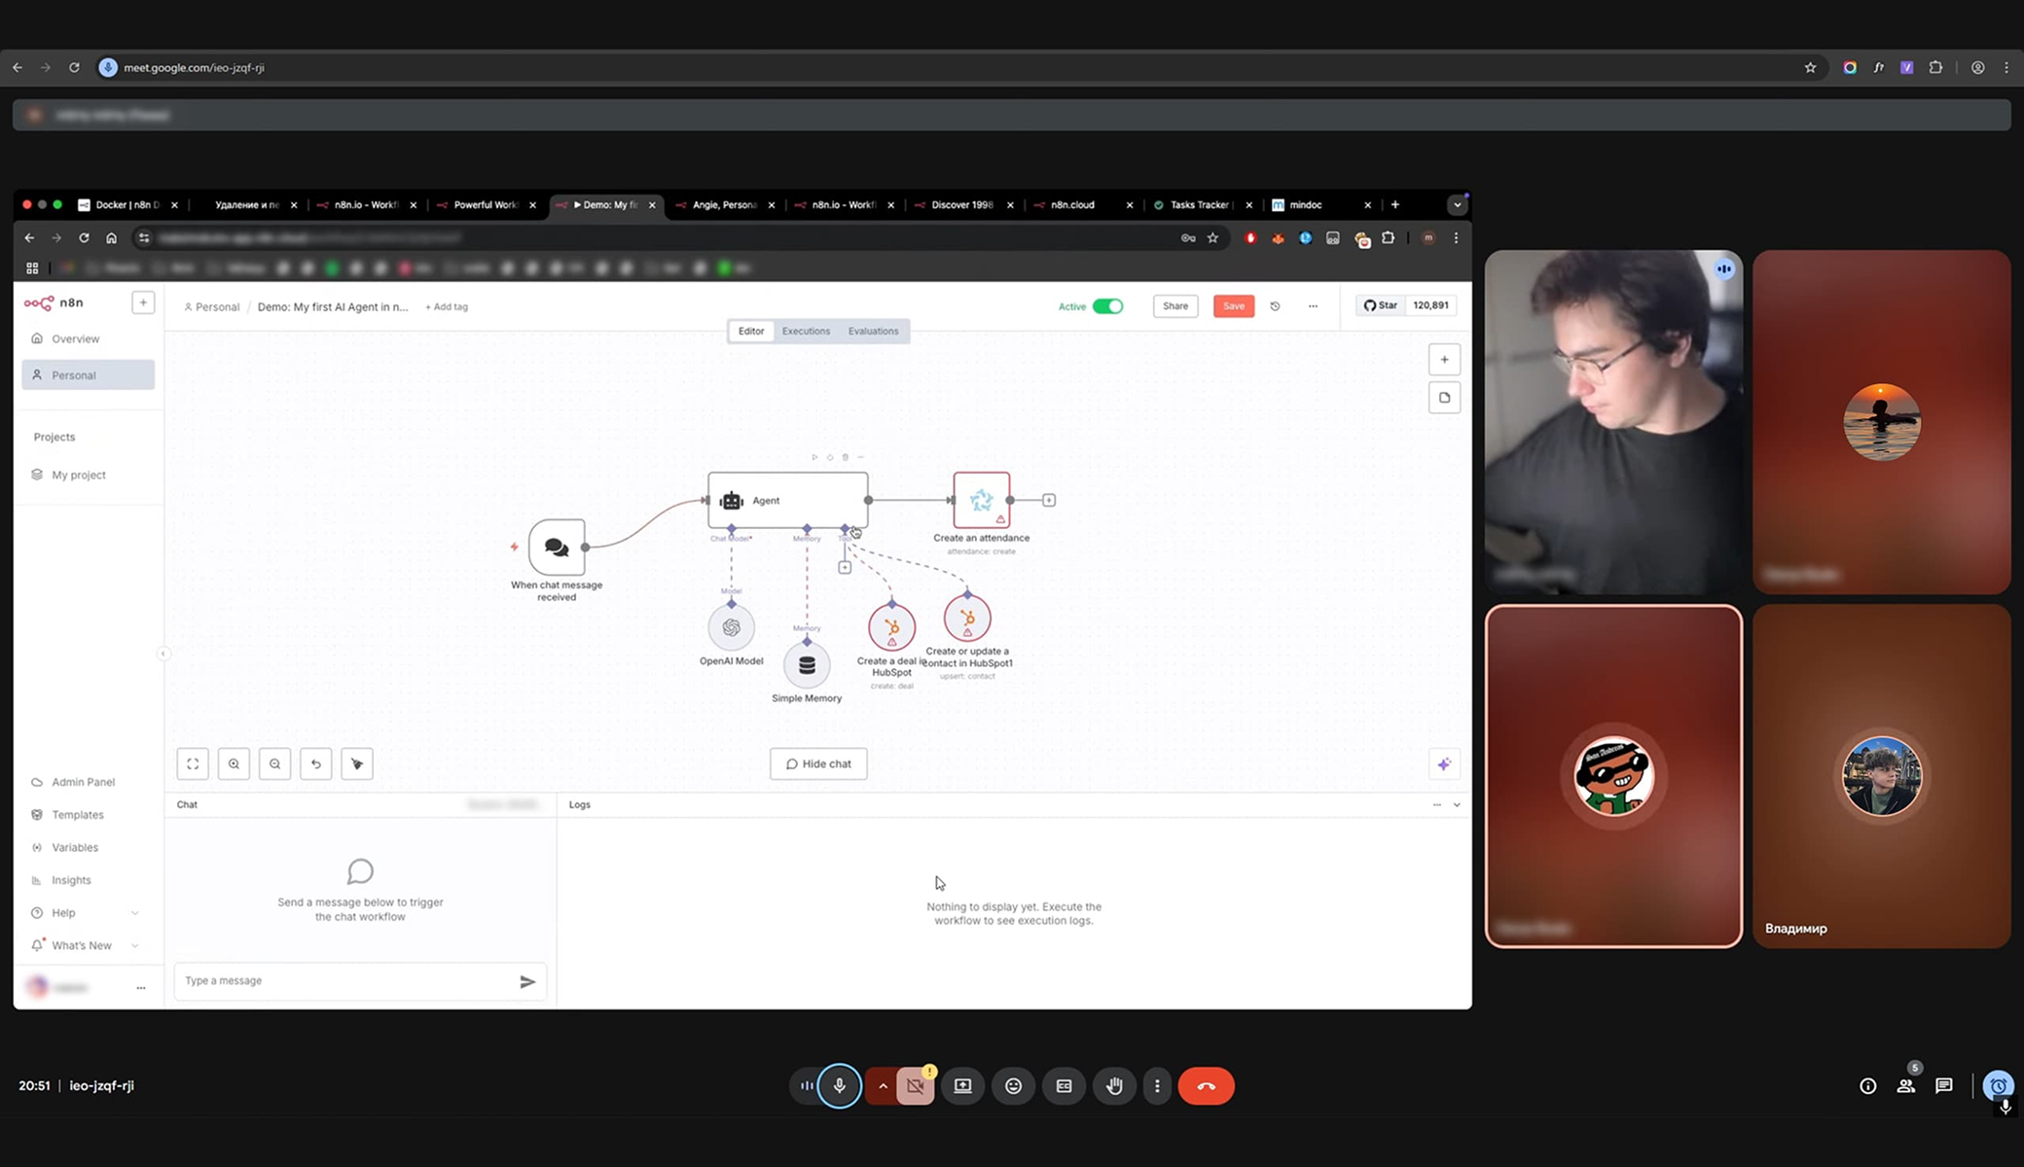Click the Hide chat button
The width and height of the screenshot is (2024, 1167).
pos(818,764)
